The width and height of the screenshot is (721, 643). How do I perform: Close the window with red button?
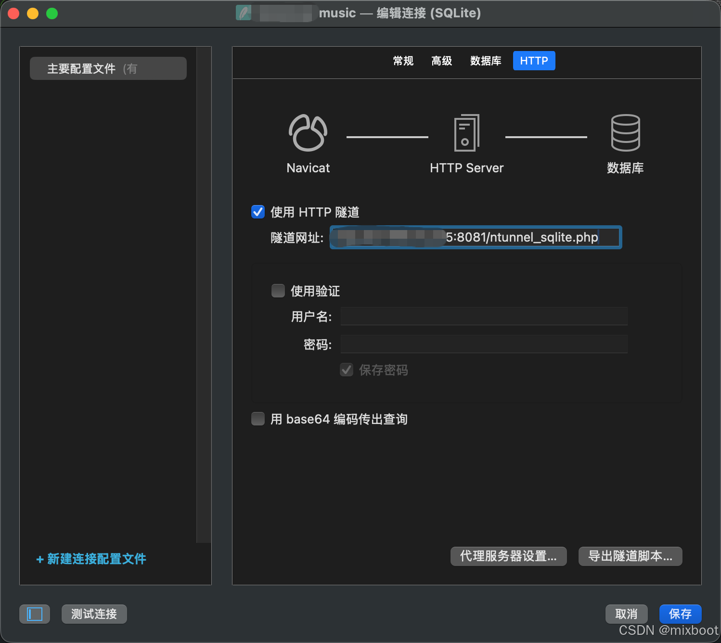[13, 13]
